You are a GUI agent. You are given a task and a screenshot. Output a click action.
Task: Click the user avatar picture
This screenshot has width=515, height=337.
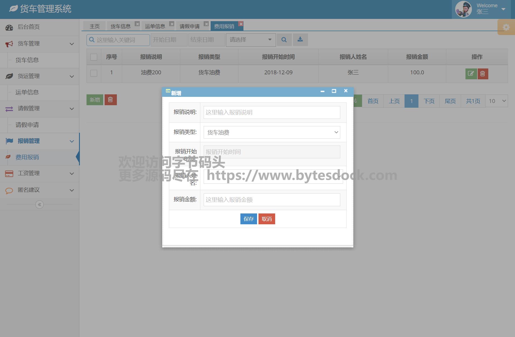[463, 9]
